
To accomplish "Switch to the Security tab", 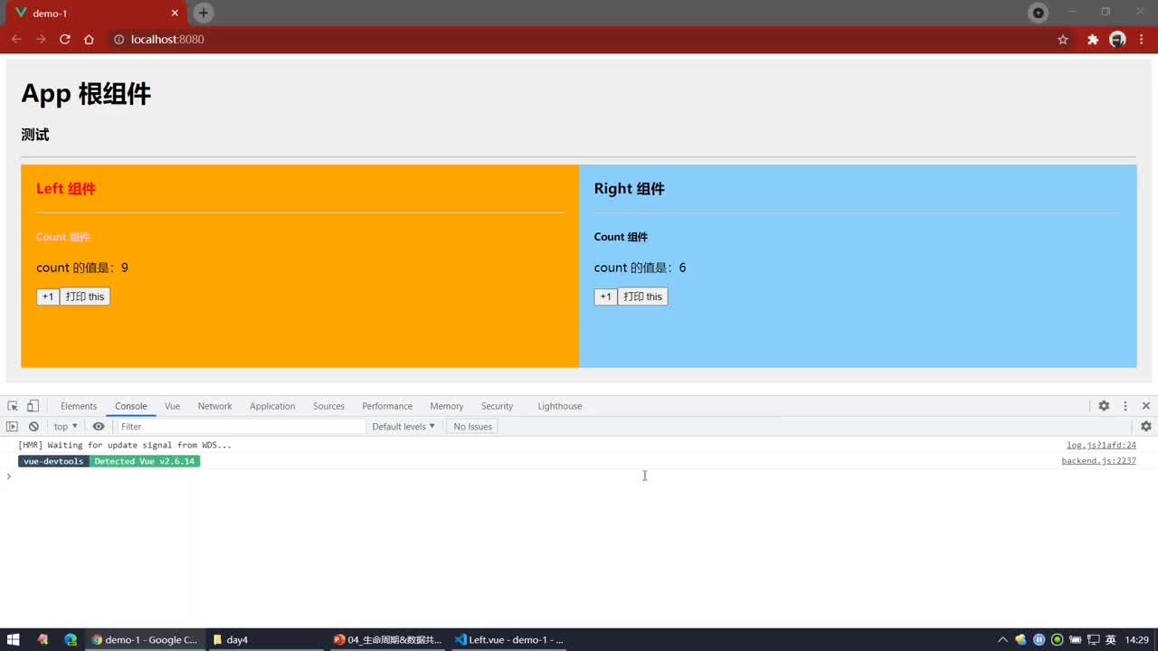I will (x=497, y=406).
